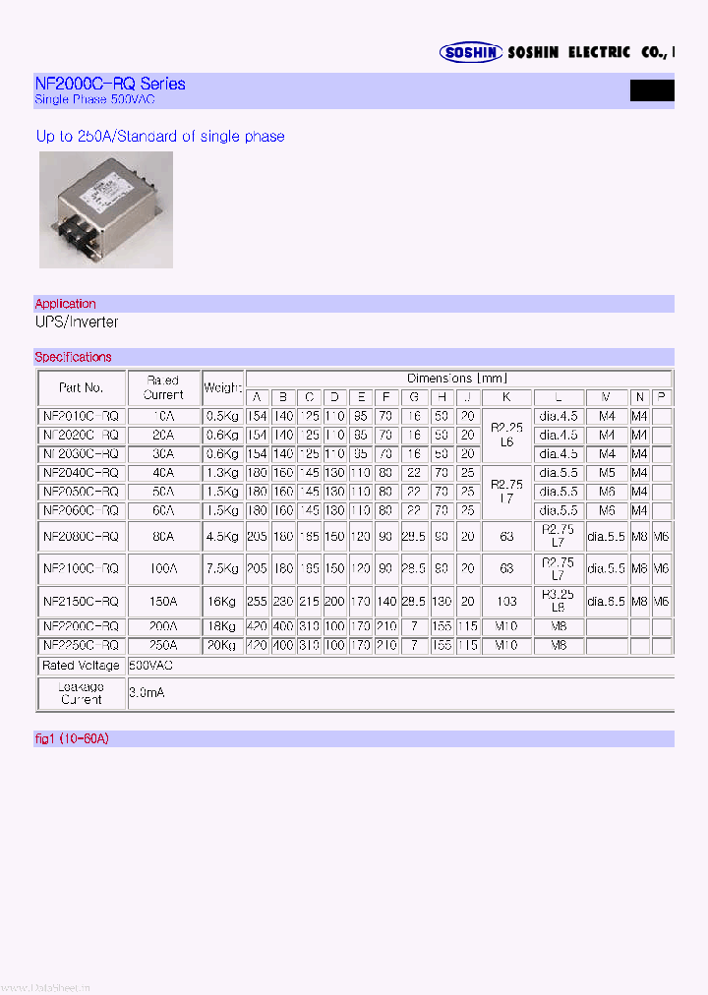Click the '16Kg' weight cell
This screenshot has height=995, width=708.
point(222,601)
